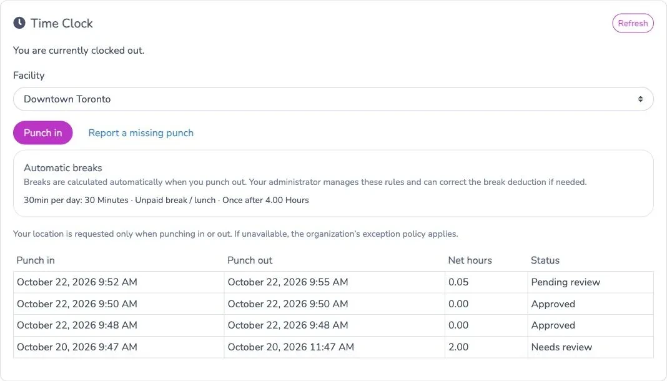Open the Facility dropdown showing Downtown Toronto

[333, 99]
